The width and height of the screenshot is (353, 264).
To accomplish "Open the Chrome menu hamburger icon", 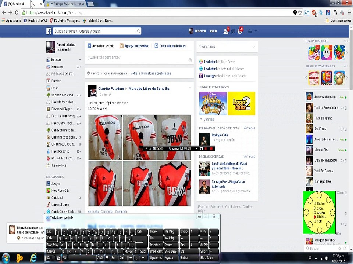I will [349, 12].
